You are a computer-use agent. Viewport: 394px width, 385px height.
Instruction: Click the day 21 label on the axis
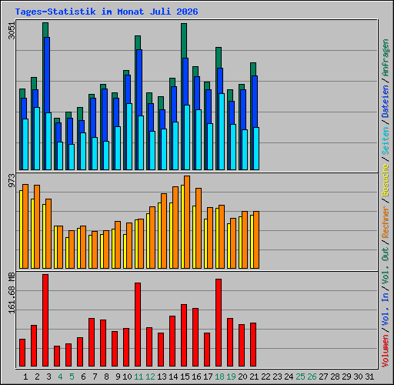[x=254, y=377]
